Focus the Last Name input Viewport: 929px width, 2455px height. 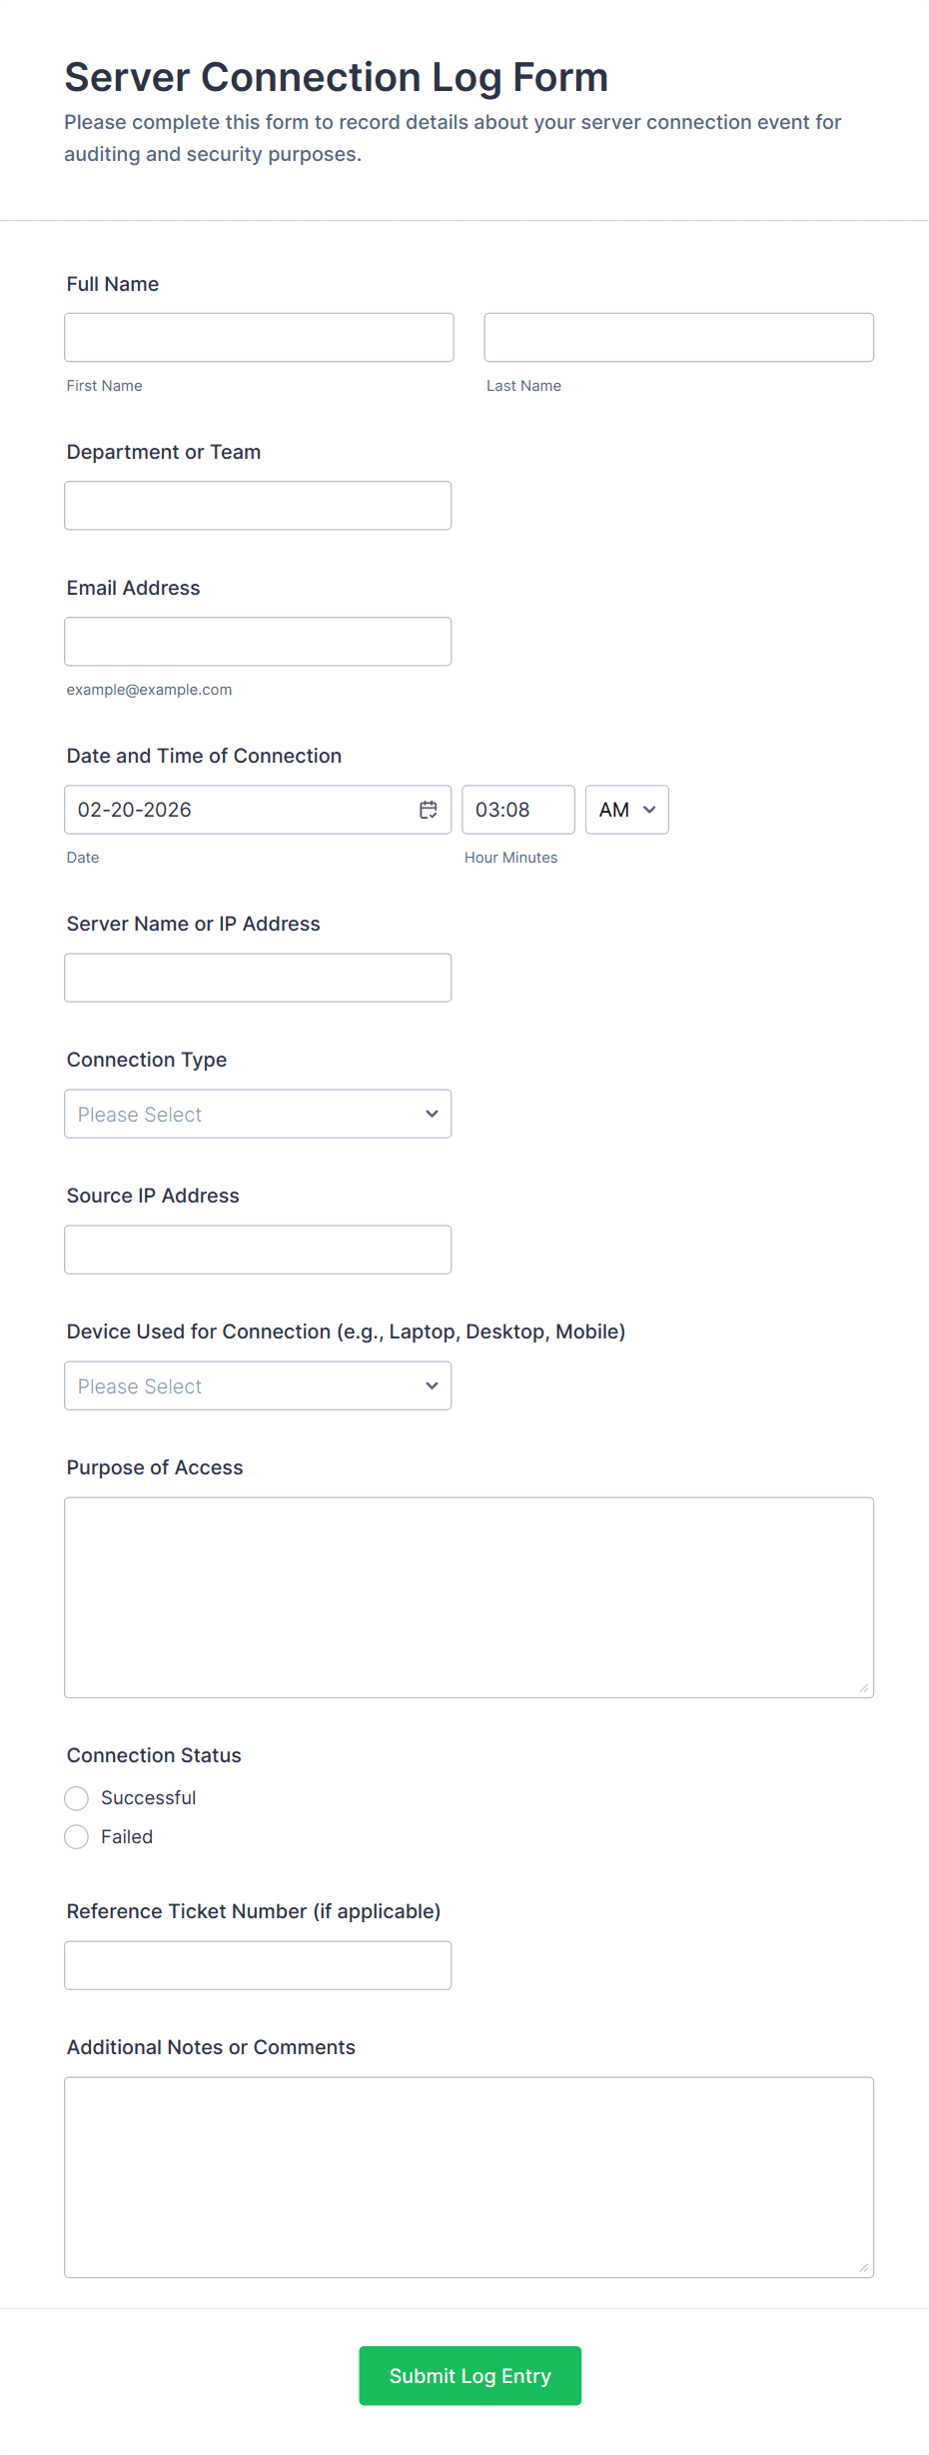pos(678,338)
